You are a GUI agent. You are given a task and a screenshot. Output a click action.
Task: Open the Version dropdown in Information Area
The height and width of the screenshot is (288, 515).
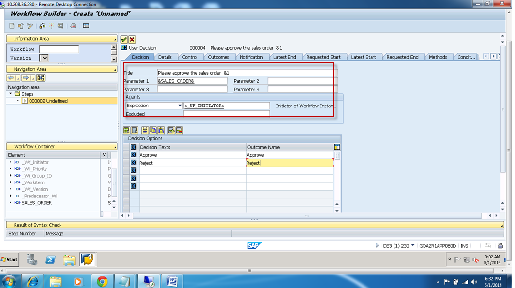point(45,57)
